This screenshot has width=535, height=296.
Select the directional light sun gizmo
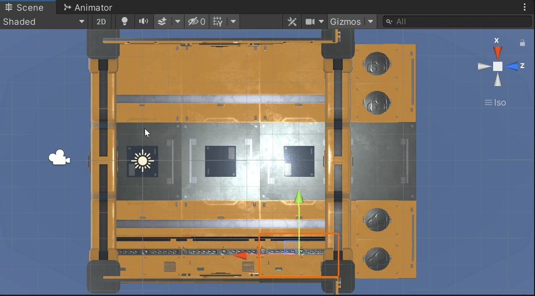142,161
